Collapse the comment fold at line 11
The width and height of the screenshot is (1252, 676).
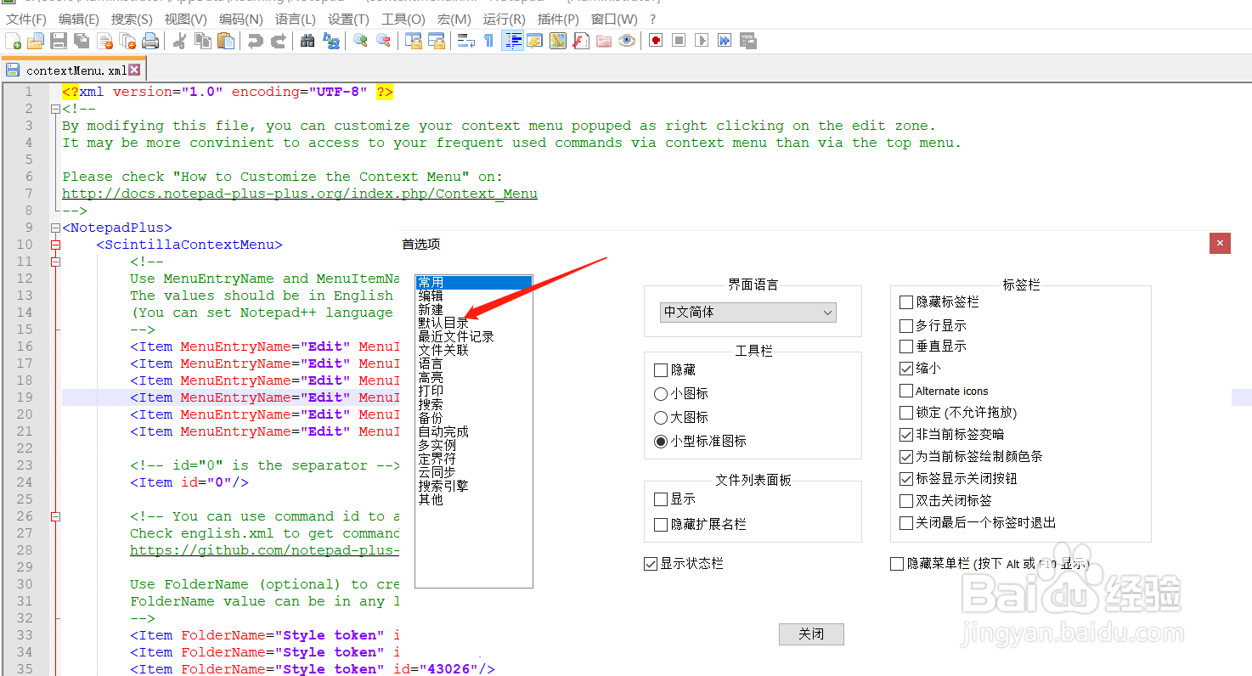point(55,262)
